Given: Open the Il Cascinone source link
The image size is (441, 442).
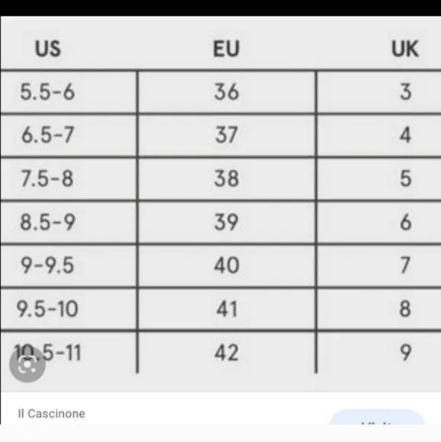Looking at the screenshot, I should (51, 414).
